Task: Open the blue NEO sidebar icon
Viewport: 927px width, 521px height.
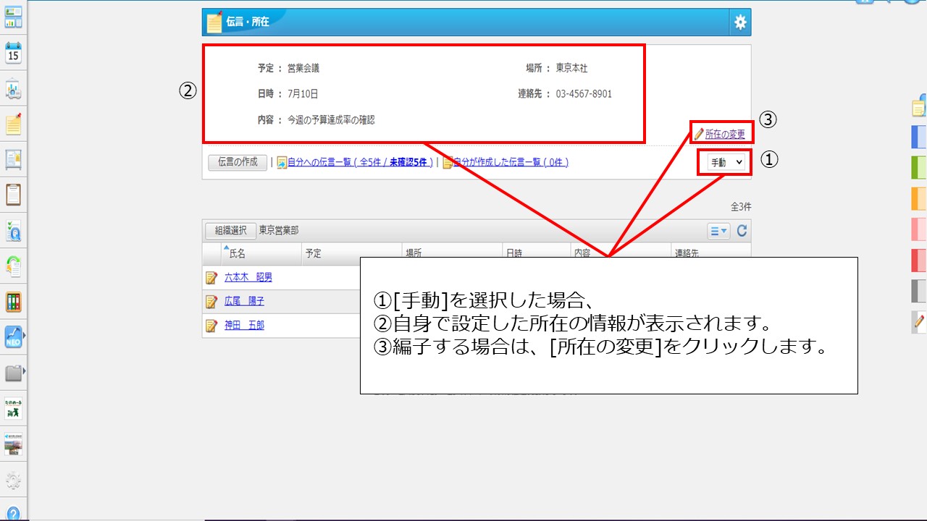Action: click(13, 337)
